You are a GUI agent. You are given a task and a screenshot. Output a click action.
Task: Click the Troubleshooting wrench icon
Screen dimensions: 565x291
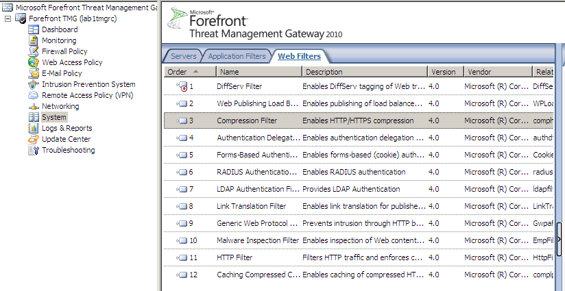34,150
